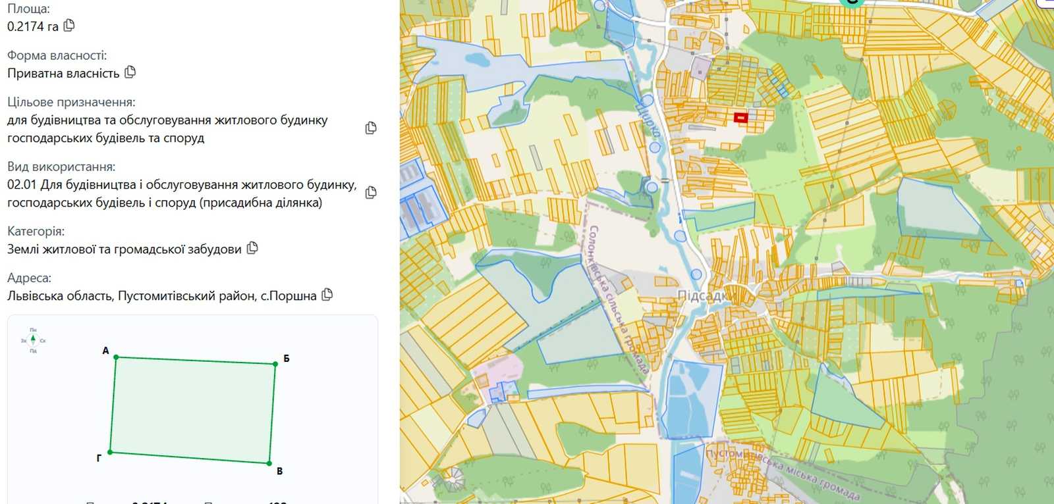Select the text Приватна власність
Screen dimensions: 1054x504
(x=63, y=73)
